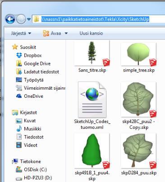
Task: Click the Sans_titre.skp file name
Action: 92,70
